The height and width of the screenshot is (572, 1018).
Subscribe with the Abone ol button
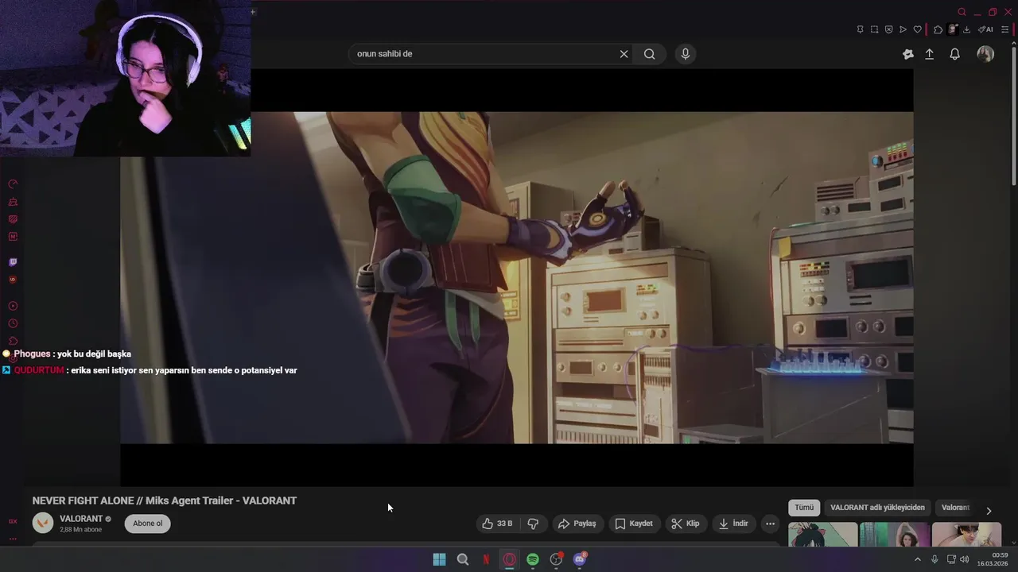coord(147,524)
